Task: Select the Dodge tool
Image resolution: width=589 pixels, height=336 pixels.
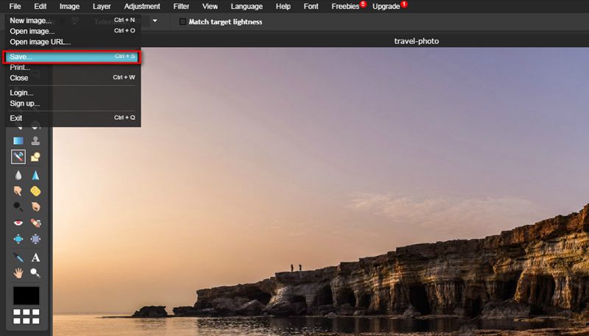Action: pos(18,207)
